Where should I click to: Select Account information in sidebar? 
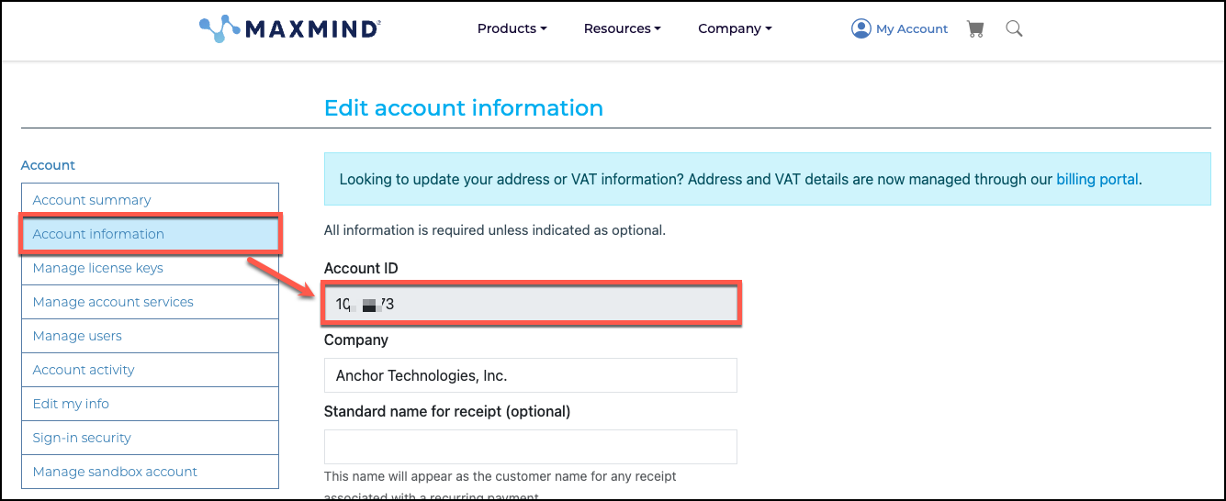click(98, 234)
